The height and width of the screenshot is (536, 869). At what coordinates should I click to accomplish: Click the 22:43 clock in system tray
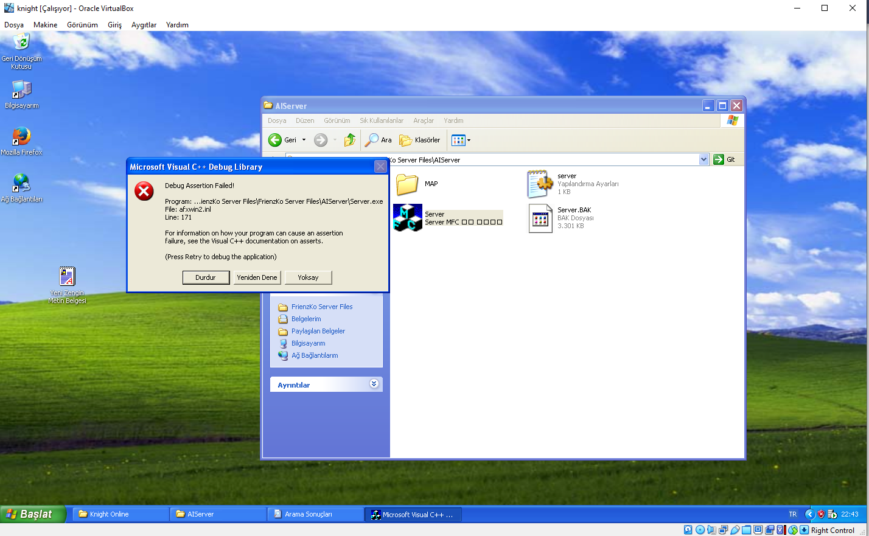pyautogui.click(x=850, y=514)
